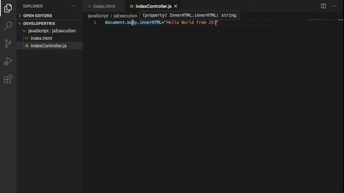Click the javaScript breadcrumb

(98, 16)
